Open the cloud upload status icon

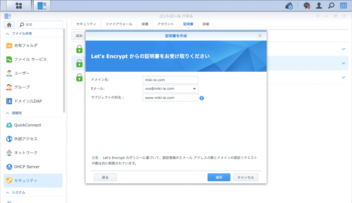(x=289, y=6)
